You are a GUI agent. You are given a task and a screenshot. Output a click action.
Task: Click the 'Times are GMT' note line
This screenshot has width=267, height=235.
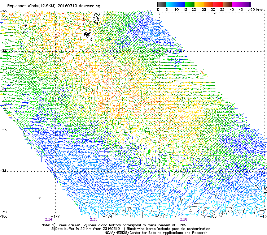pyautogui.click(x=114, y=225)
